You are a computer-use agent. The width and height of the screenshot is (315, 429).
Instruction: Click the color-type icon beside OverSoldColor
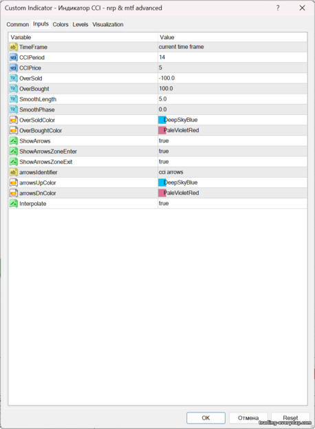pyautogui.click(x=13, y=120)
